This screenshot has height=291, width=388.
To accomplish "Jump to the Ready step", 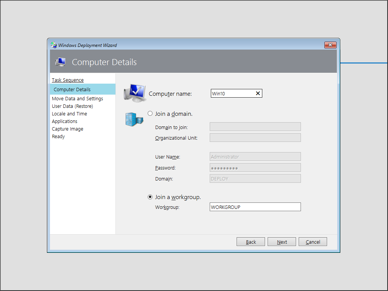I will tap(58, 137).
